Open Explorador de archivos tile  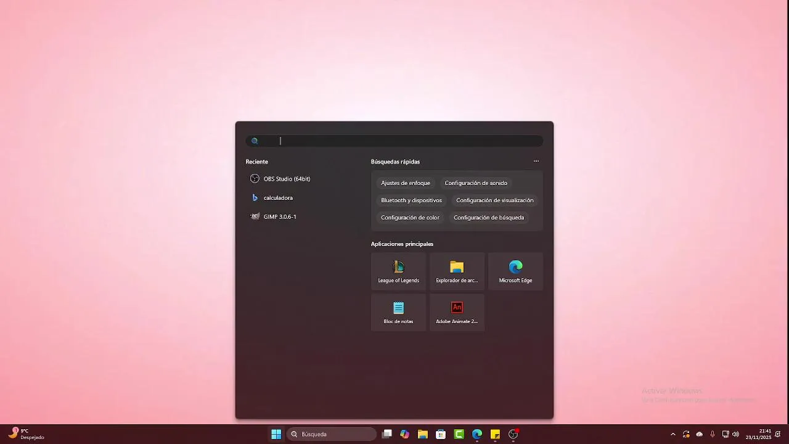pos(457,271)
